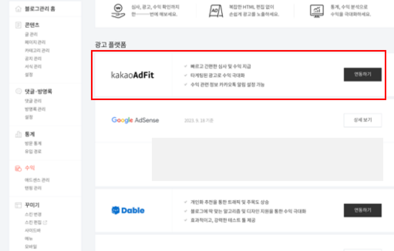Go to 방문 통계

coord(33,143)
